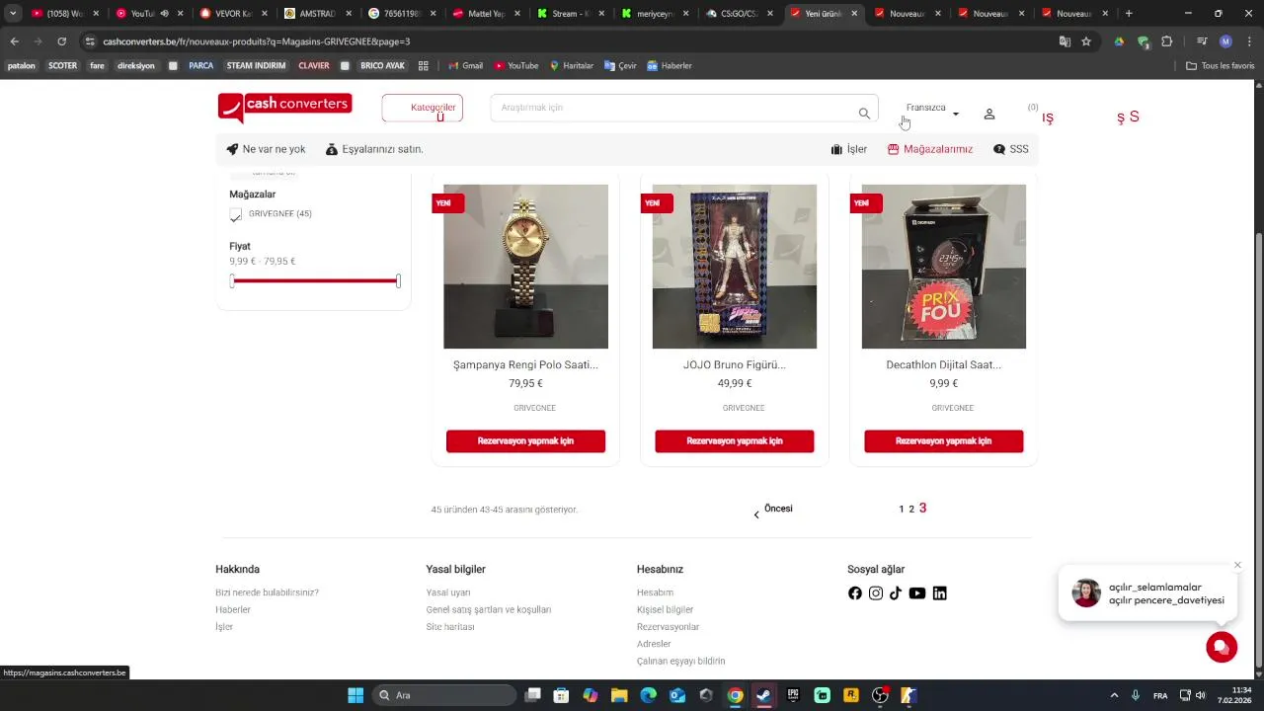1264x711 pixels.
Task: Click the search magnifier icon
Action: [x=864, y=113]
